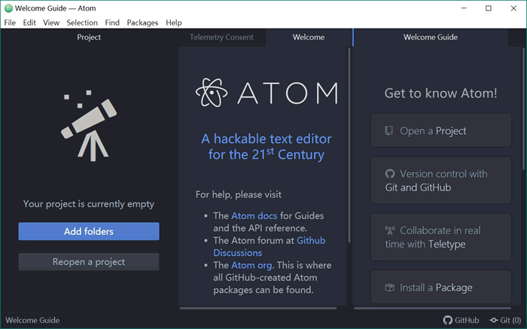Click the GitHub icon in the status bar
The height and width of the screenshot is (329, 527).
pyautogui.click(x=448, y=320)
